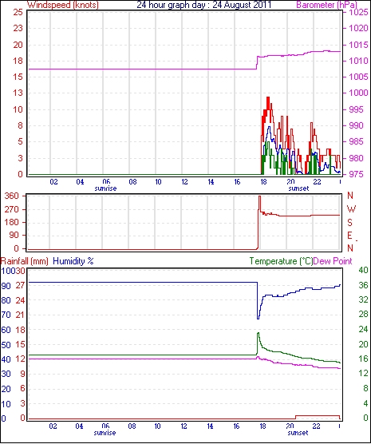Click the 24 August 2011 graph title

click(x=203, y=5)
